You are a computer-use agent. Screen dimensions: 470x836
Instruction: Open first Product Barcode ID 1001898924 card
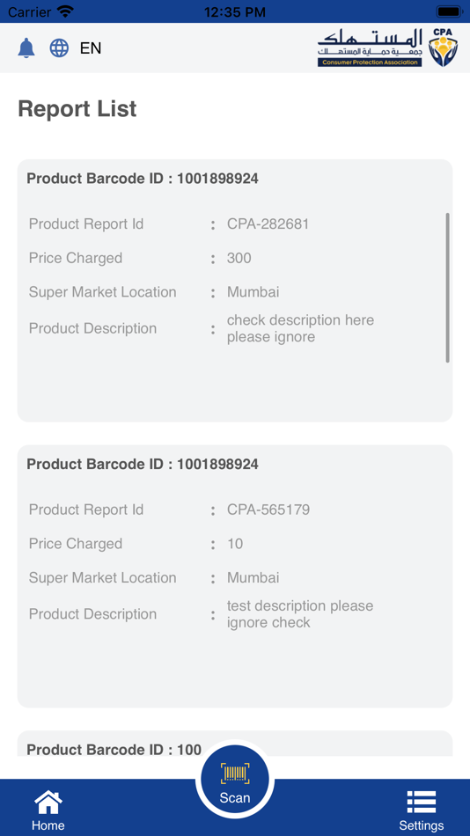pyautogui.click(x=235, y=290)
